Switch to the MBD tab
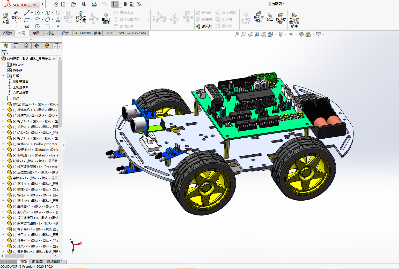399x269 pixels. [110, 33]
